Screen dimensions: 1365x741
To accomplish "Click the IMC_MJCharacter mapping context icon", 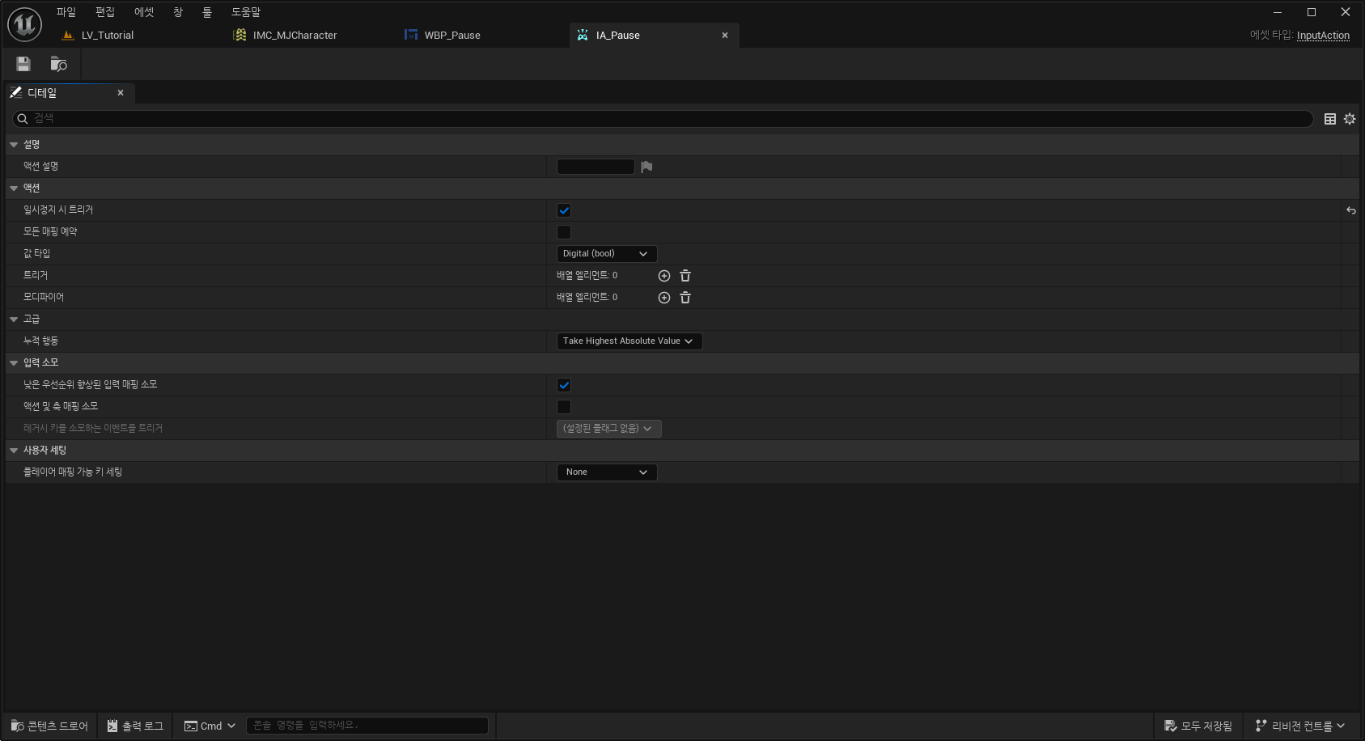I will tap(240, 35).
